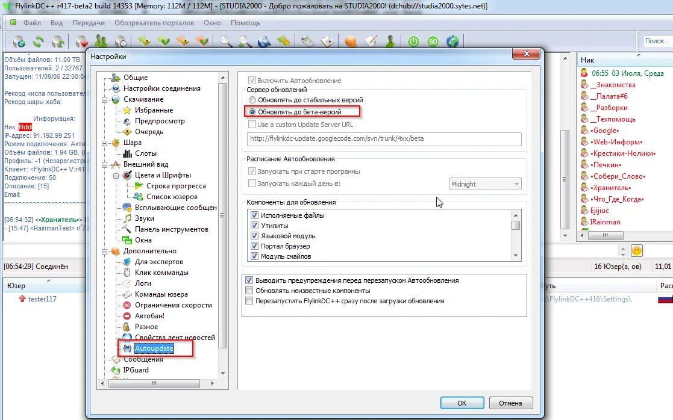This screenshot has height=420, width=673.
Task: Collapse Шара tree node
Action: click(x=104, y=143)
